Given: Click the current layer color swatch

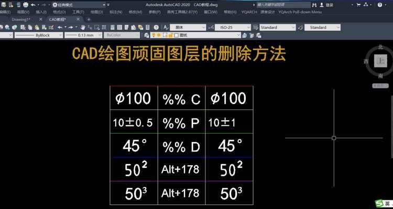Looking at the screenshot, I should tap(176, 36).
